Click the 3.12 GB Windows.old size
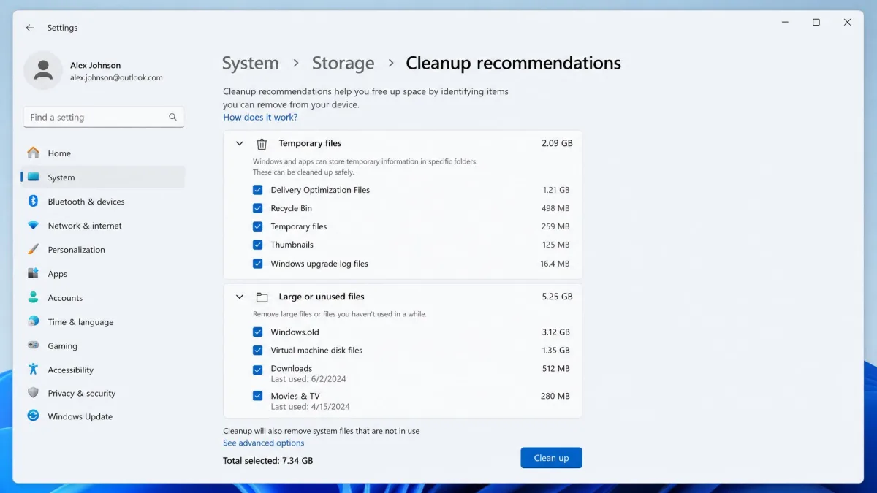This screenshot has height=493, width=877. click(555, 332)
